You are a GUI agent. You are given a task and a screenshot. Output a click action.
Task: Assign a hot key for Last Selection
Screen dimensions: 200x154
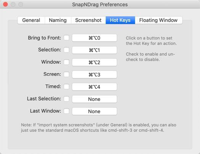click(94, 99)
